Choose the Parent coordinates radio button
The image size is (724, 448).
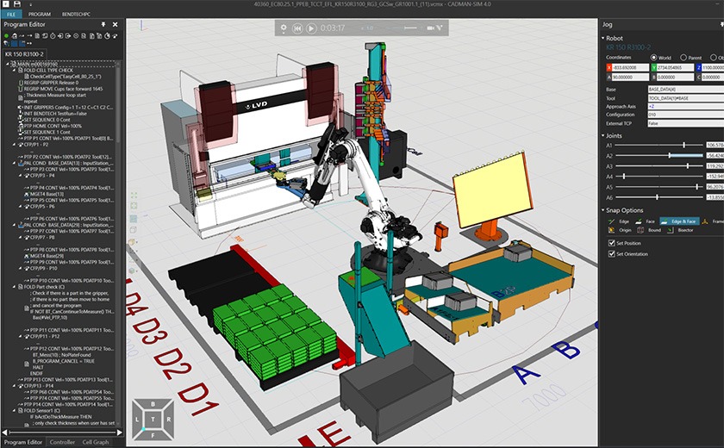[x=683, y=57]
